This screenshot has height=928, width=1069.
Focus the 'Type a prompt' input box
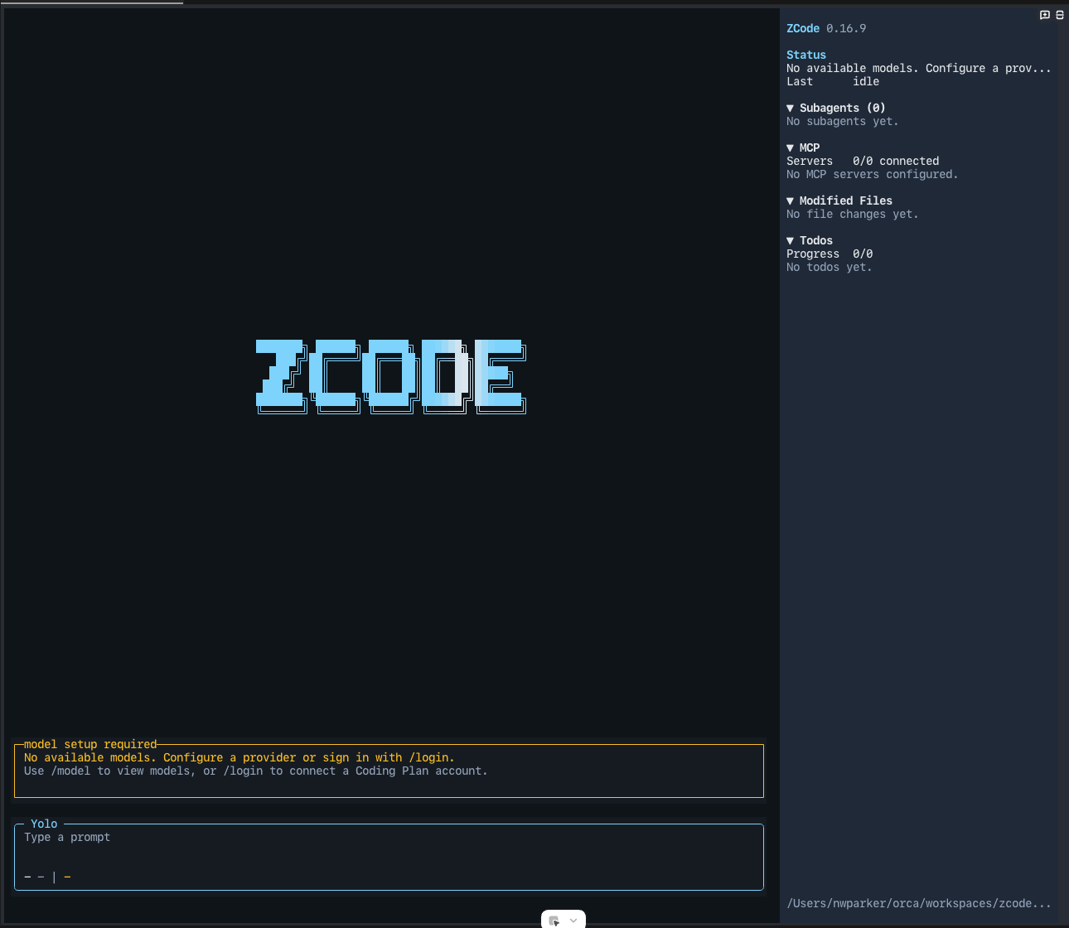tap(389, 857)
